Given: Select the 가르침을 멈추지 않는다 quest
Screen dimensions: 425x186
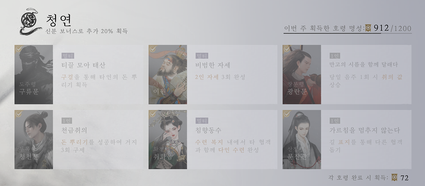Looking at the screenshot, I should (x=364, y=130).
